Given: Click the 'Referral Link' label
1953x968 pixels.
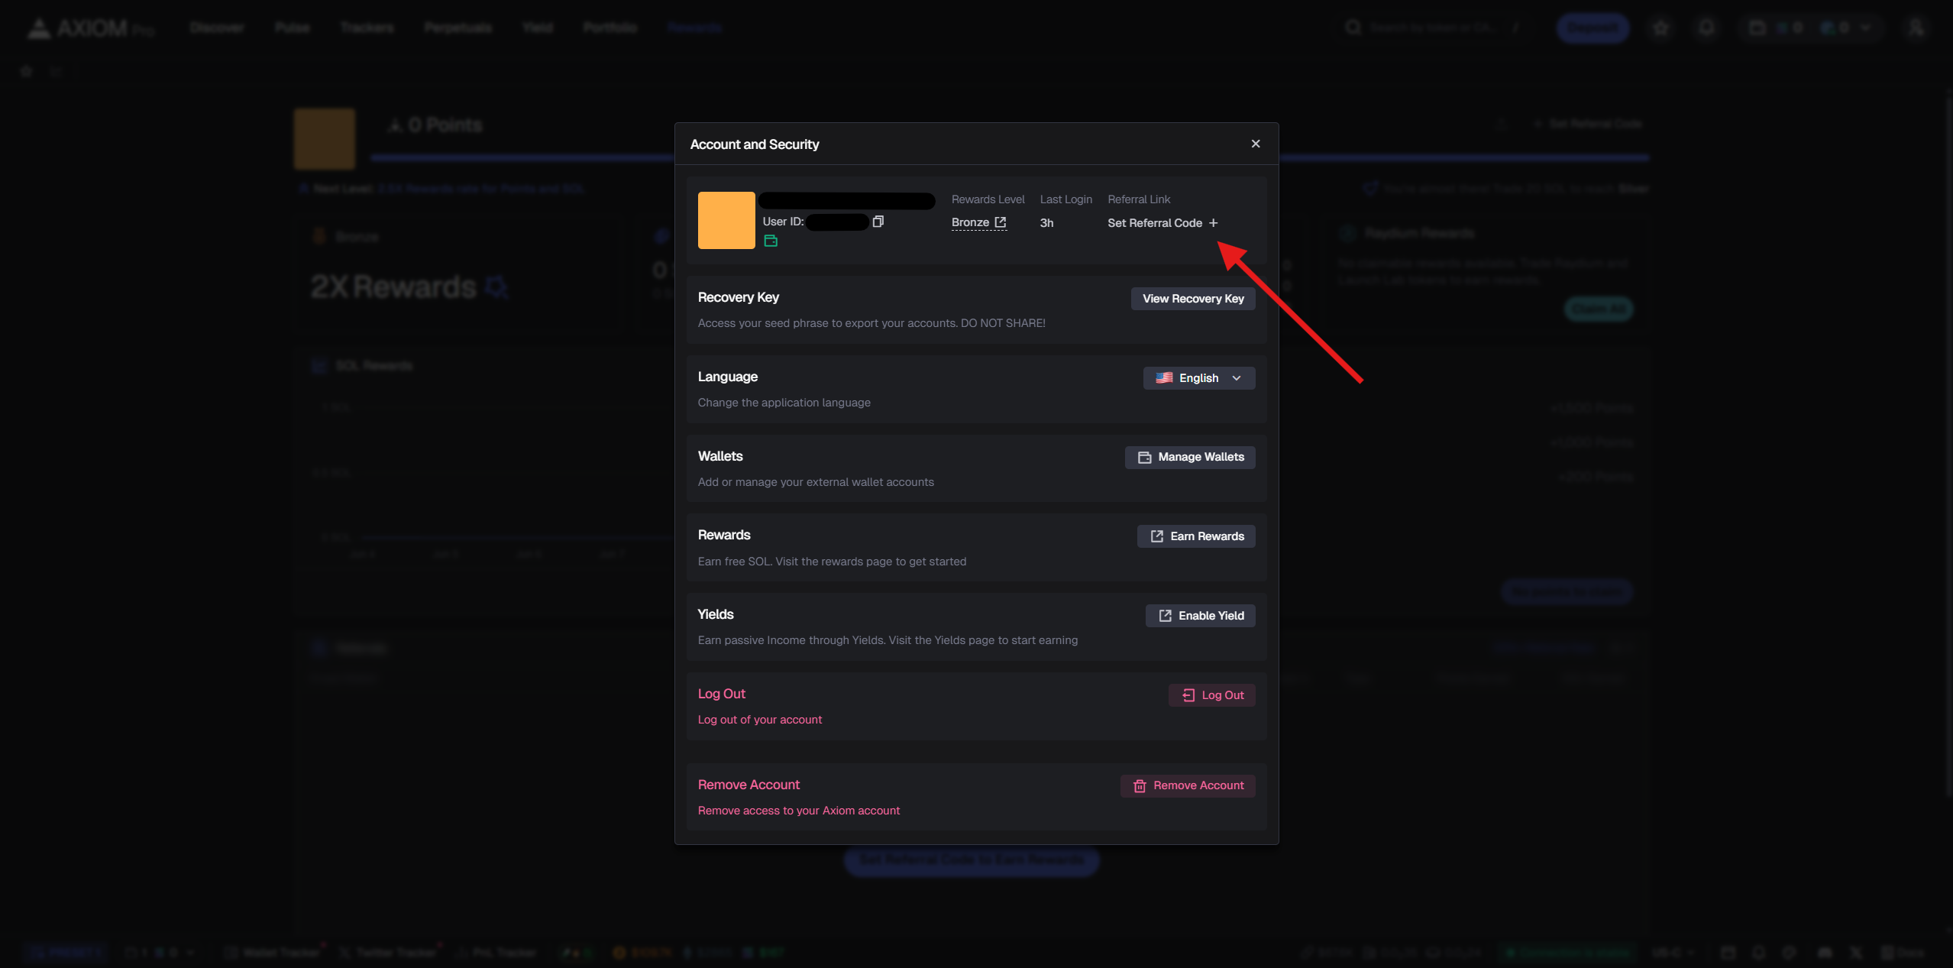Looking at the screenshot, I should (1139, 199).
